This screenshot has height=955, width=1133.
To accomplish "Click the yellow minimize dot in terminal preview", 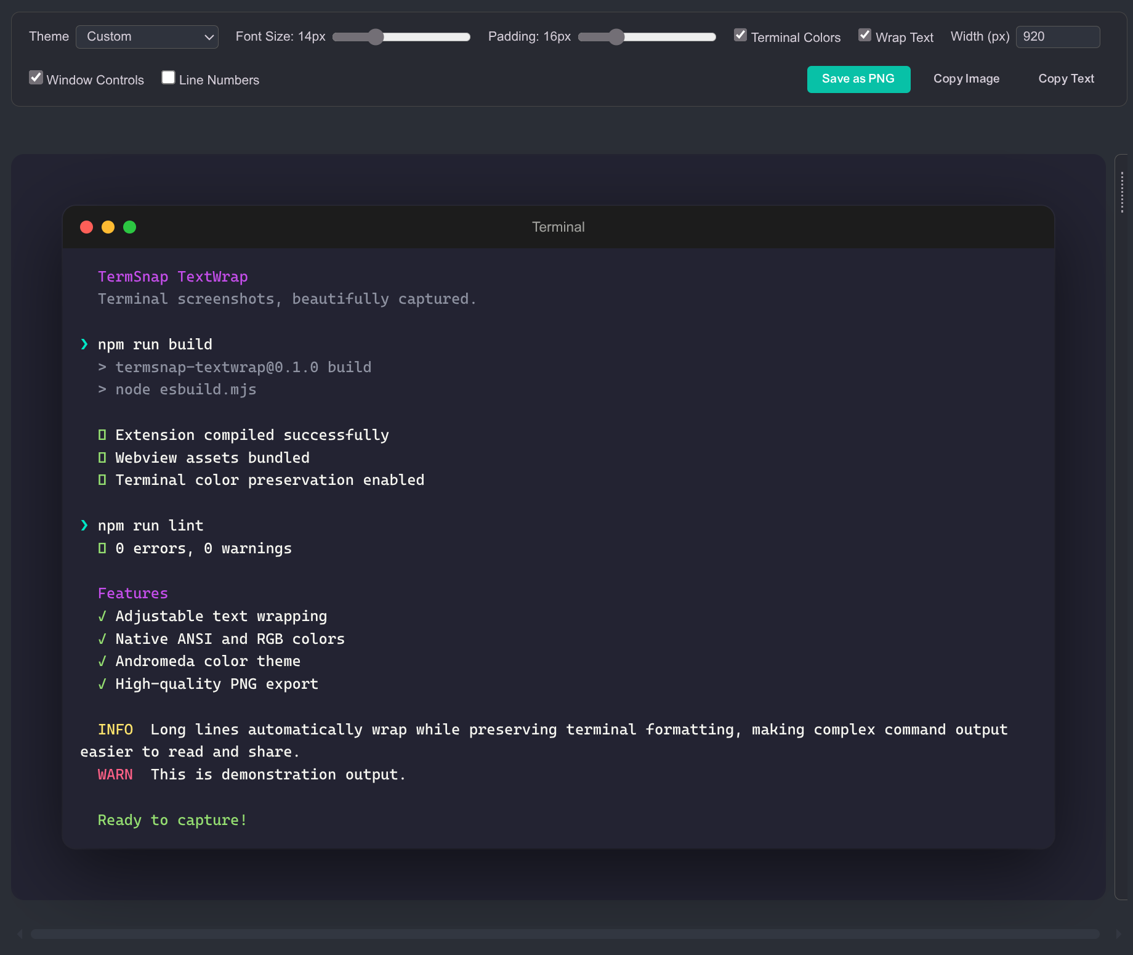I will click(x=108, y=227).
